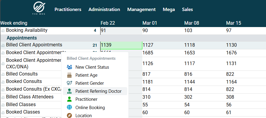Image resolution: width=266 pixels, height=118 pixels.
Task: Click Billed Client Appointments value 1127
Action: (148, 45)
